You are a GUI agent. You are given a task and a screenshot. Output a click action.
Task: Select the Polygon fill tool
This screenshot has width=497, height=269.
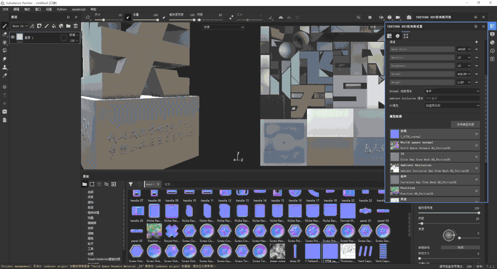click(5, 51)
